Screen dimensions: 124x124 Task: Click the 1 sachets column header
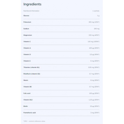click(96, 11)
